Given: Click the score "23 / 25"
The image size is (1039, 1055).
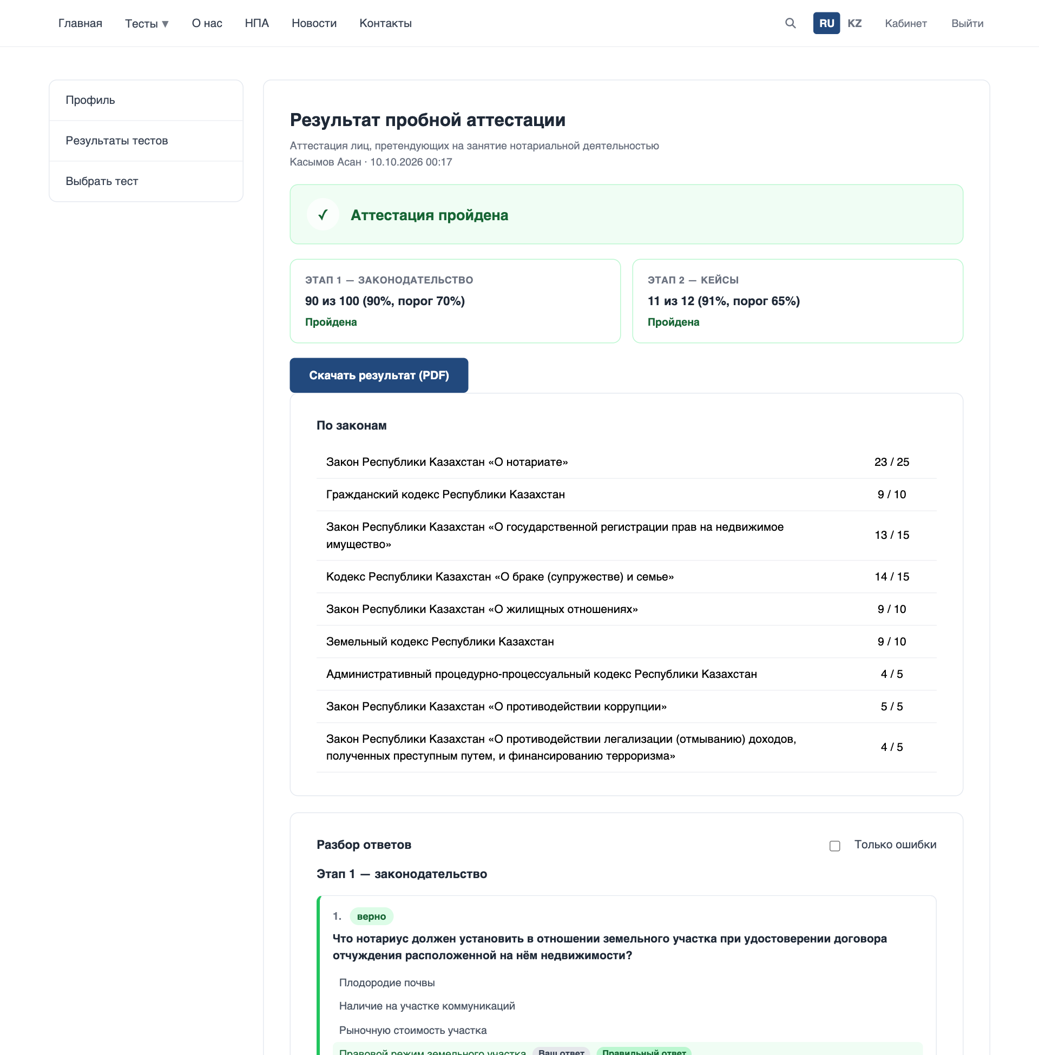Looking at the screenshot, I should pyautogui.click(x=892, y=462).
